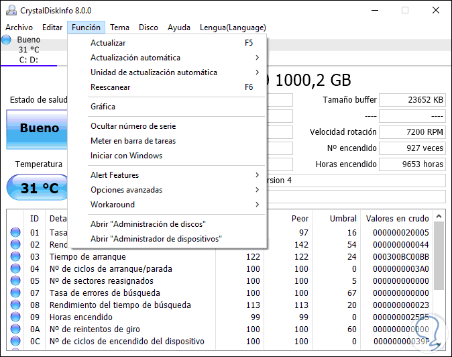Click status orb for attribute 02
452x357 pixels.
(x=15, y=244)
